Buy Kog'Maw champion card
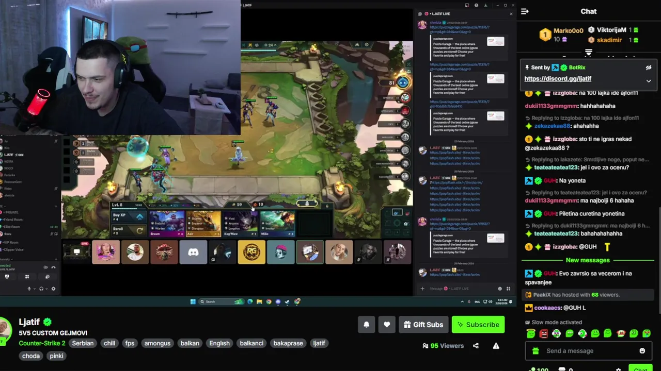This screenshot has width=661, height=371. point(240,224)
